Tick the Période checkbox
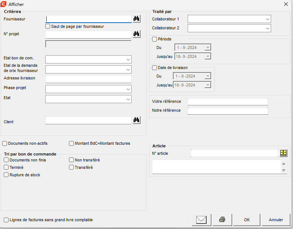 (x=154, y=39)
